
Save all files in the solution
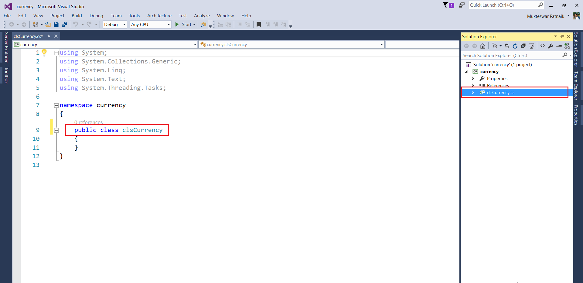click(x=64, y=25)
